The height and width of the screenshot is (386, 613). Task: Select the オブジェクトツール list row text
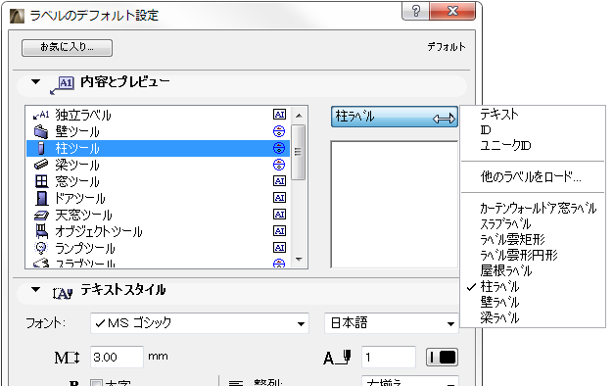[99, 231]
